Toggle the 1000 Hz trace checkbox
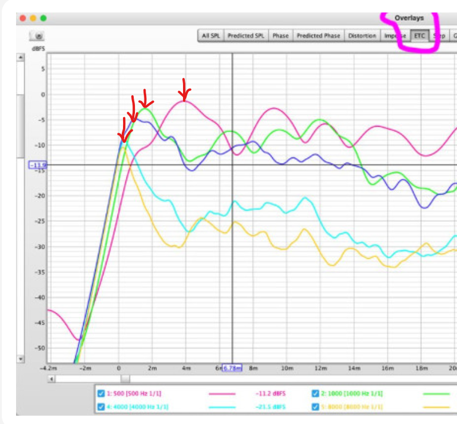This screenshot has width=457, height=424. [315, 394]
